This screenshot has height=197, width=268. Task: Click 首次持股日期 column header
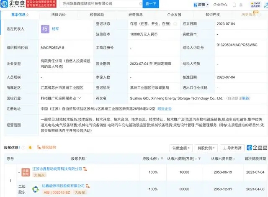click(255, 159)
